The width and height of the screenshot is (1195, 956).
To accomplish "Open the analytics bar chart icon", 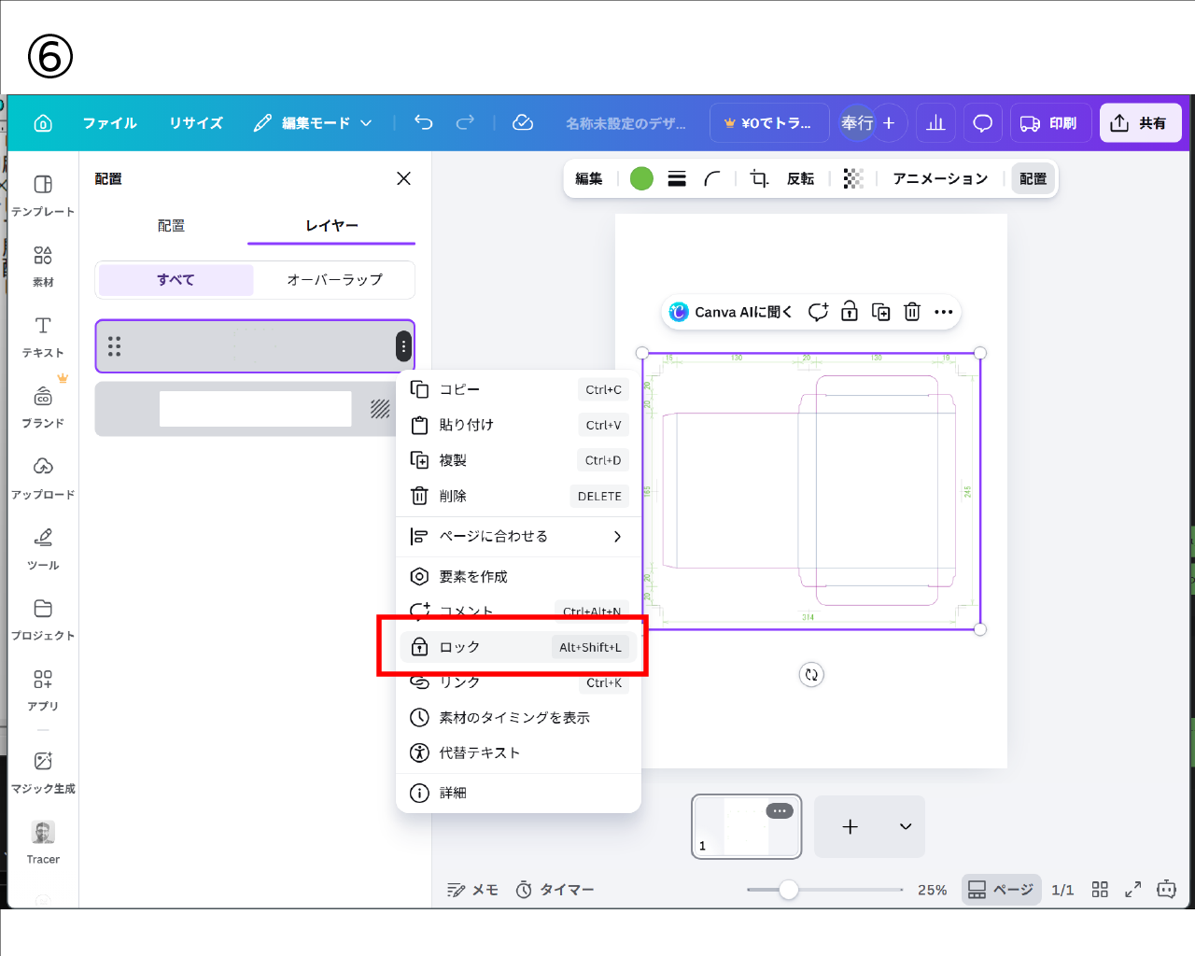I will [x=935, y=122].
